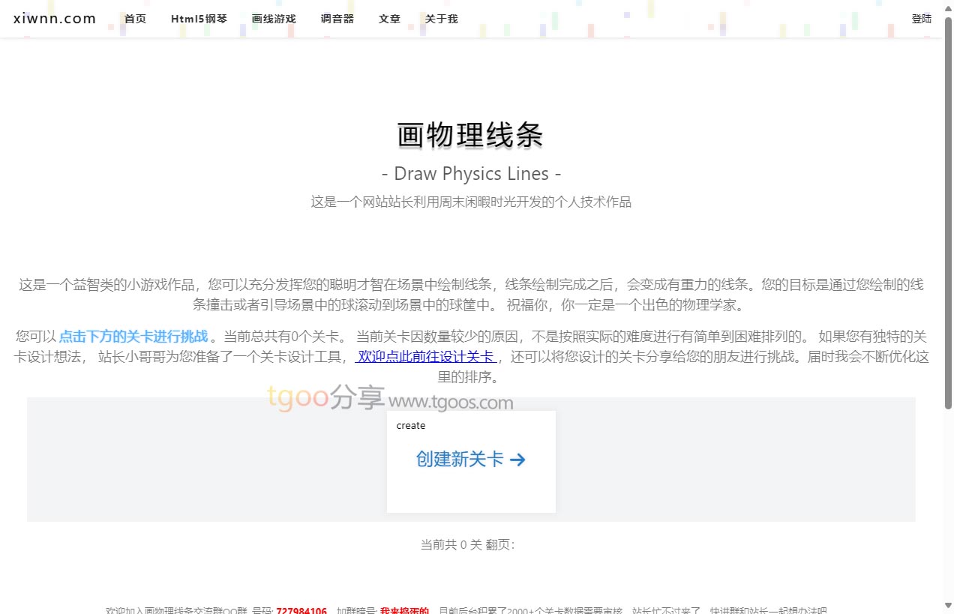Click the 'Draw Physics Lines' subtitle
954x614 pixels.
(471, 174)
